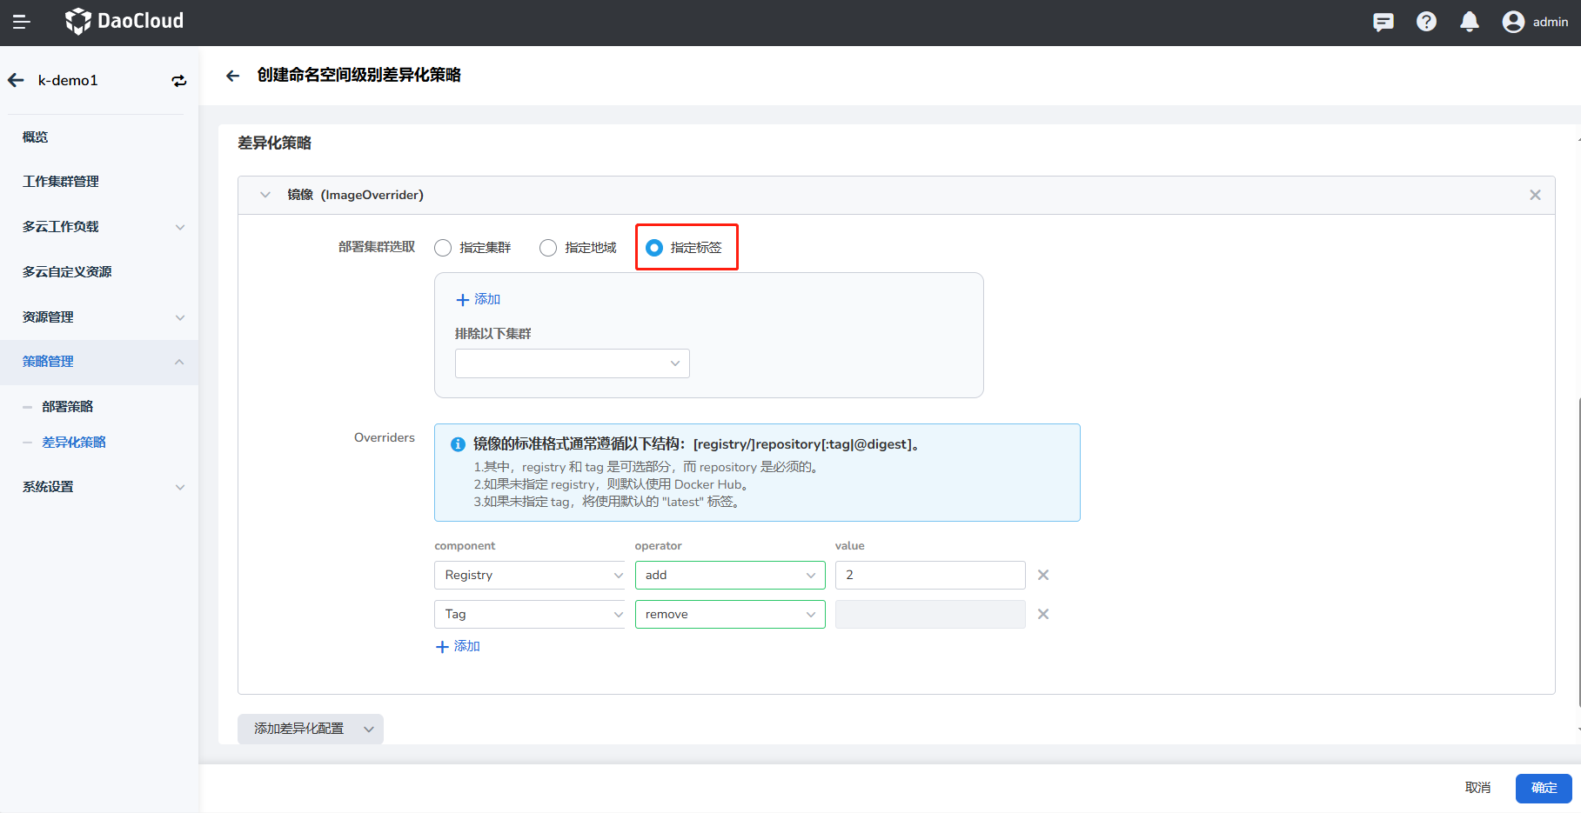Delete the Tag overrider row

coord(1043,614)
